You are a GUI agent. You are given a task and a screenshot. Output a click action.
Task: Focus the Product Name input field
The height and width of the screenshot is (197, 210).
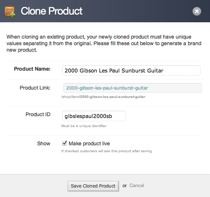tap(131, 71)
